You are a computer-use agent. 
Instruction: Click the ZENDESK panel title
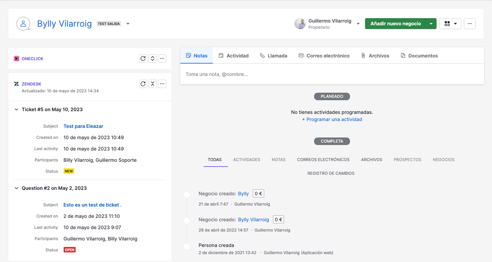[31, 84]
